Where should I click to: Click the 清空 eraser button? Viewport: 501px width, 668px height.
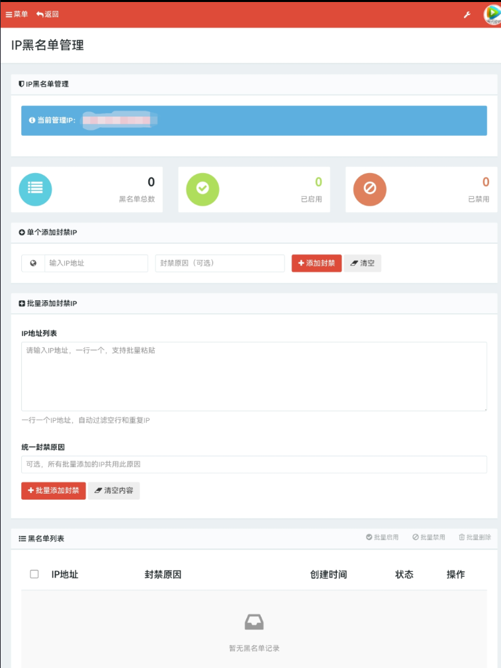(363, 263)
